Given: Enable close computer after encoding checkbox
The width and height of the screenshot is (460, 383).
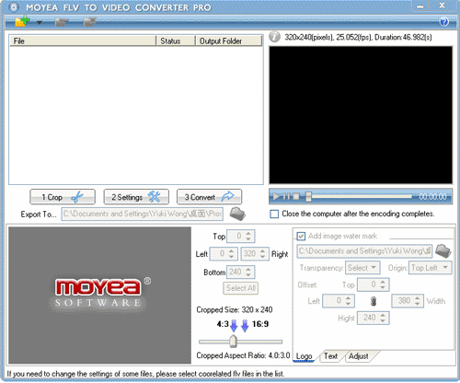Looking at the screenshot, I should pyautogui.click(x=274, y=214).
